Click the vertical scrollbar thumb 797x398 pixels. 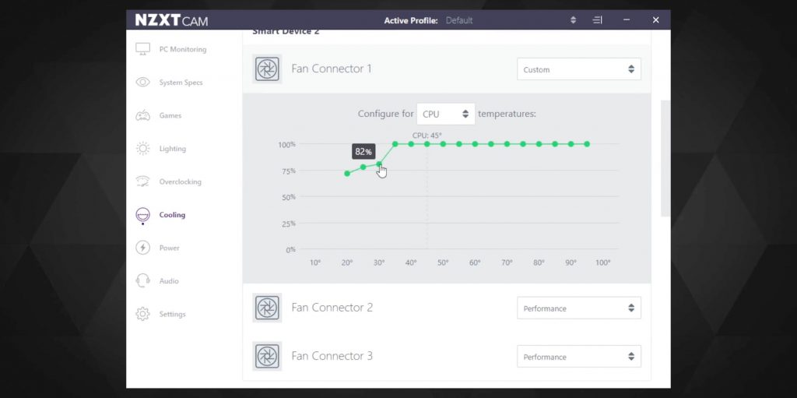click(665, 158)
